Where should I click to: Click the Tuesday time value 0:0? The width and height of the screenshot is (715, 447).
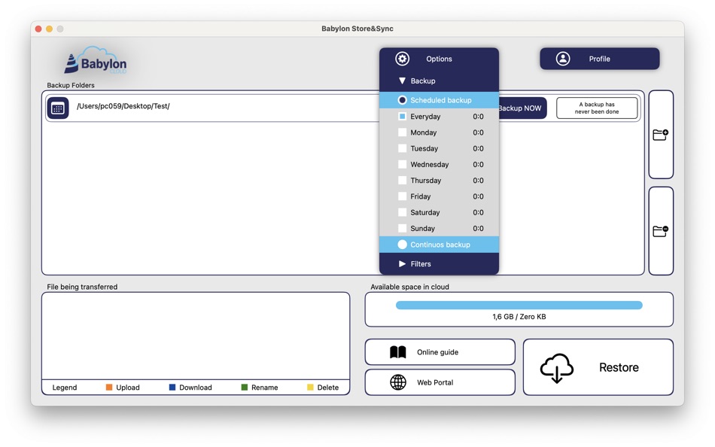pyautogui.click(x=478, y=148)
